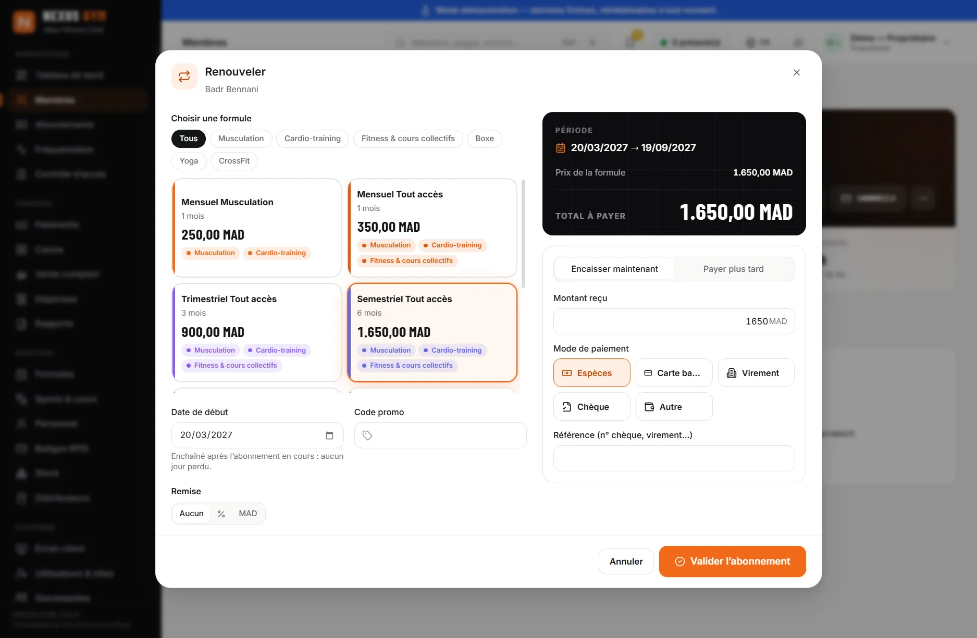The width and height of the screenshot is (977, 638).
Task: Click the member name Badr Bennani
Action: tap(231, 89)
